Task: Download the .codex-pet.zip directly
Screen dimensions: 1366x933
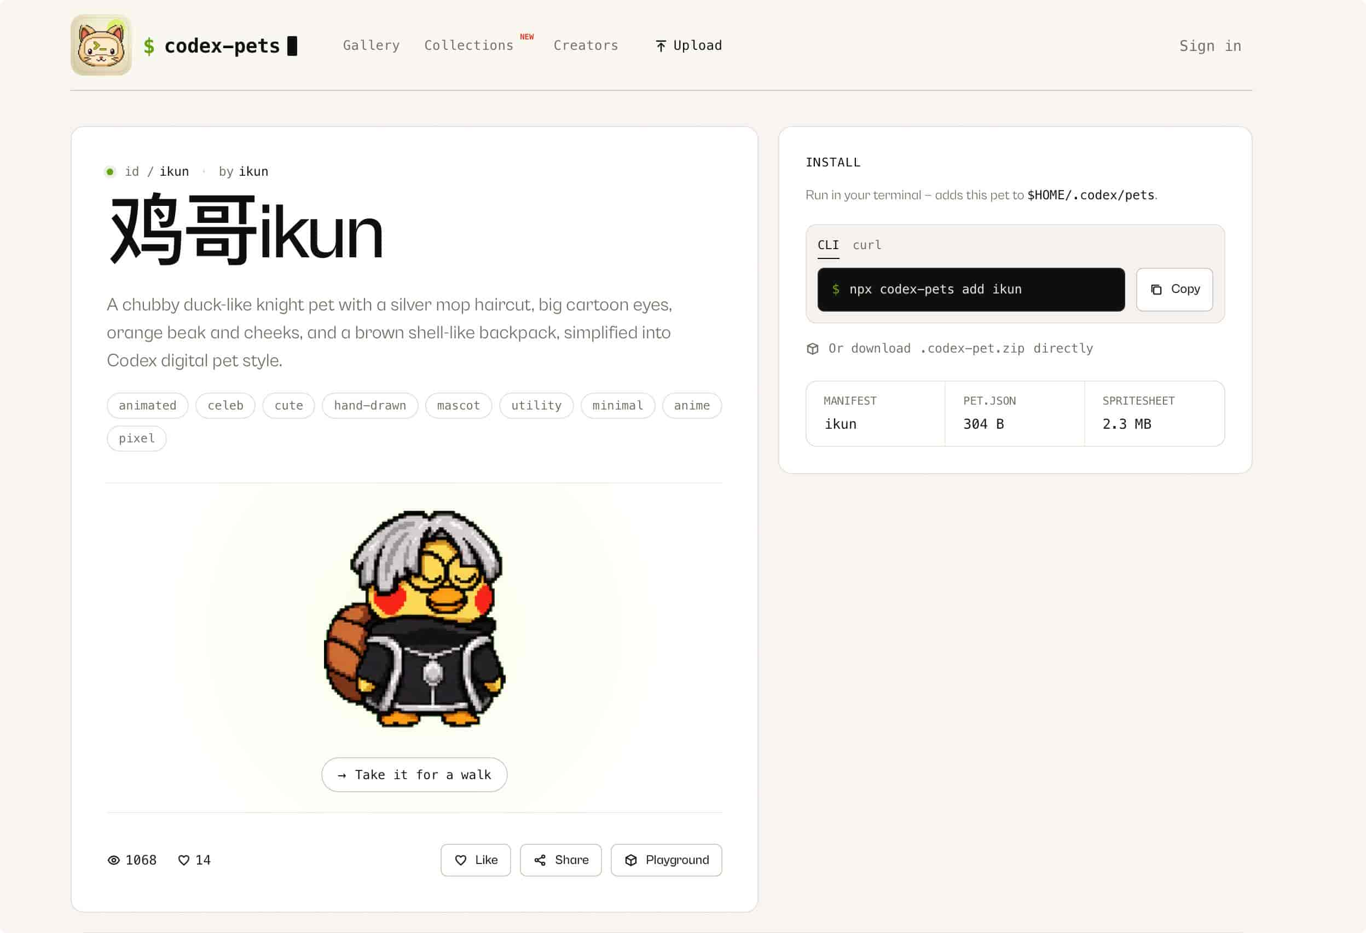Action: click(x=960, y=349)
